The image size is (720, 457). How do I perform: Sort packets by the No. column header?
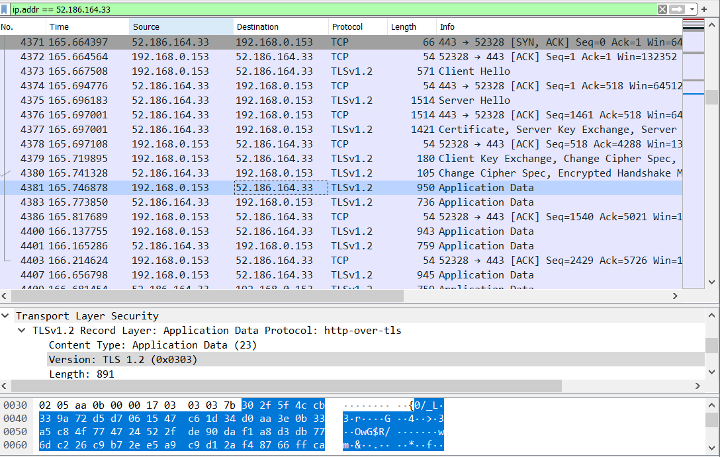click(23, 26)
